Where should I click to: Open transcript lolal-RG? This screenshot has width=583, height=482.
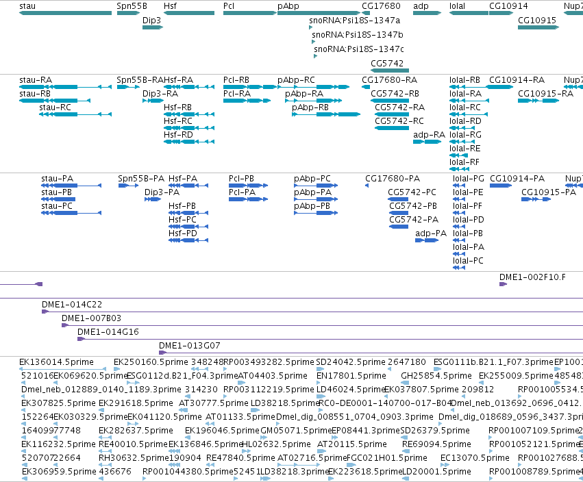(462, 142)
